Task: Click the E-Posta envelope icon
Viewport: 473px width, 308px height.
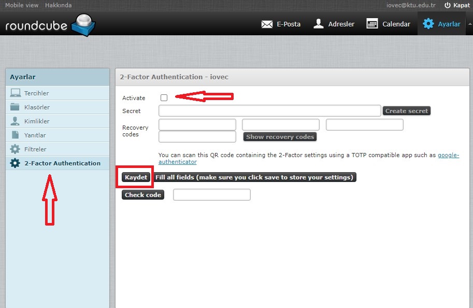Action: click(x=267, y=24)
